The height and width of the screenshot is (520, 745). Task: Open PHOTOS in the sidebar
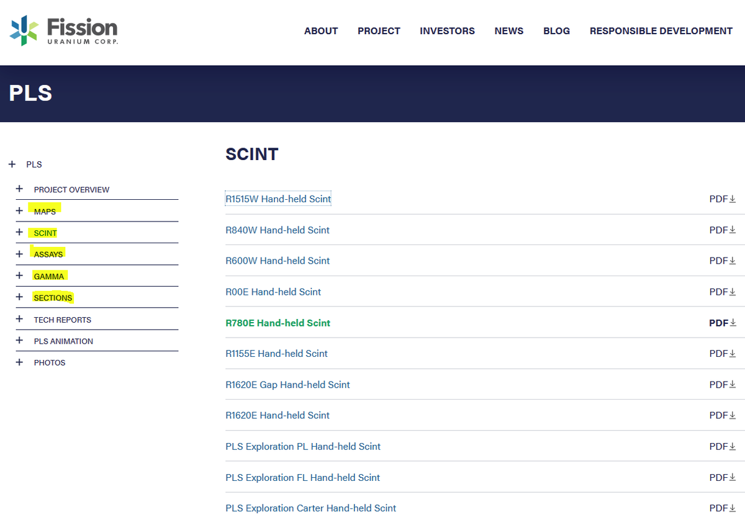point(50,362)
